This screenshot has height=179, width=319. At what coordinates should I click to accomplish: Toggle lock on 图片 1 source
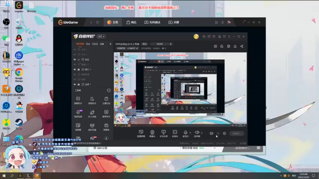(79, 69)
